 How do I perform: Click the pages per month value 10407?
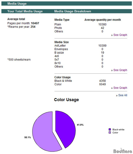click(x=35, y=23)
